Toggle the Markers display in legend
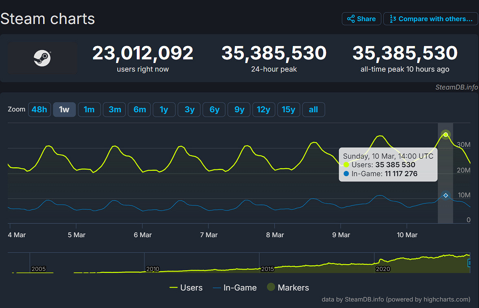479x308 pixels. [294, 287]
